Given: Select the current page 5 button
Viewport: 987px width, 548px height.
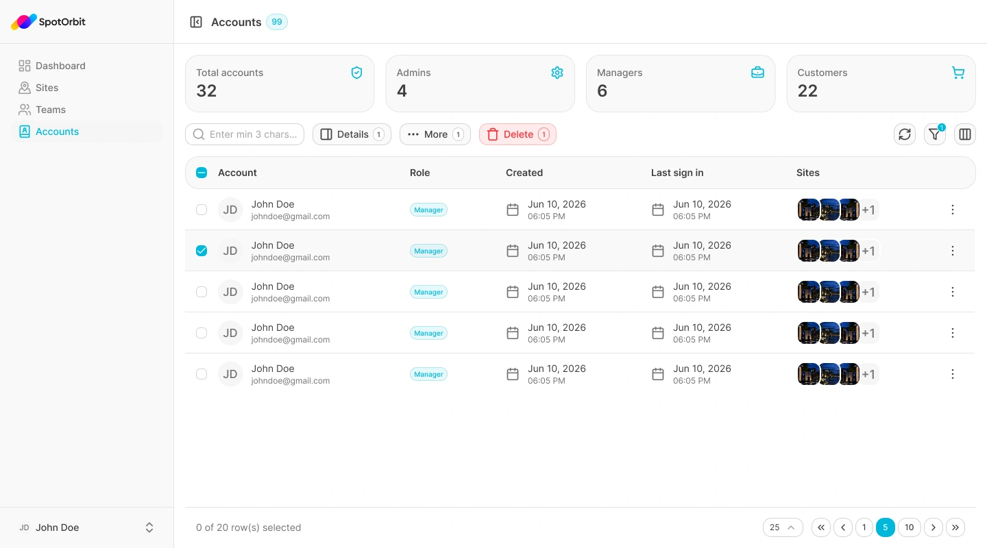Looking at the screenshot, I should tap(886, 527).
